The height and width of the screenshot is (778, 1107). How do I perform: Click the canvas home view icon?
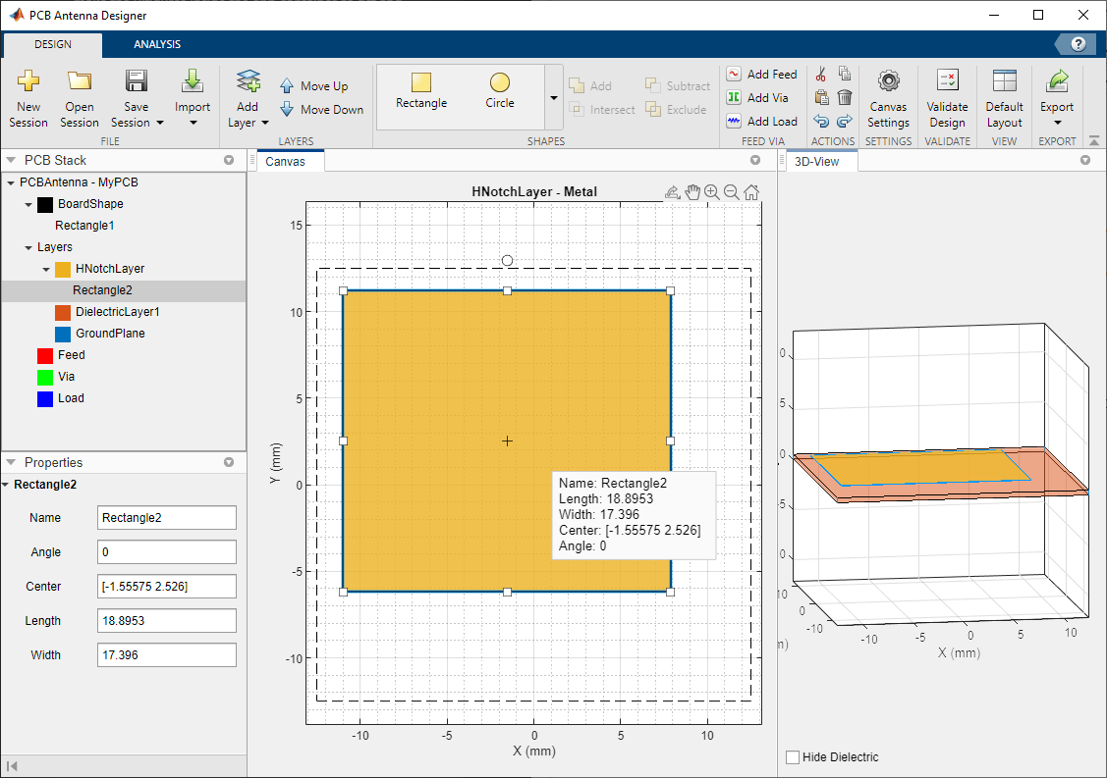coord(751,192)
